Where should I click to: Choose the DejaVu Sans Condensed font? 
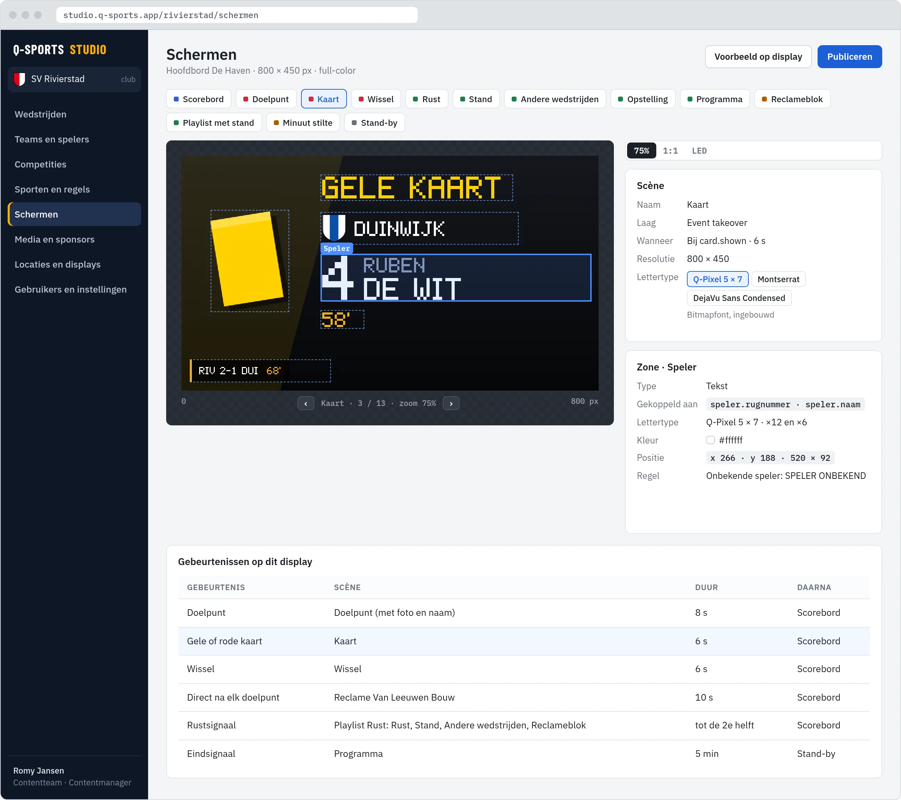click(x=739, y=298)
